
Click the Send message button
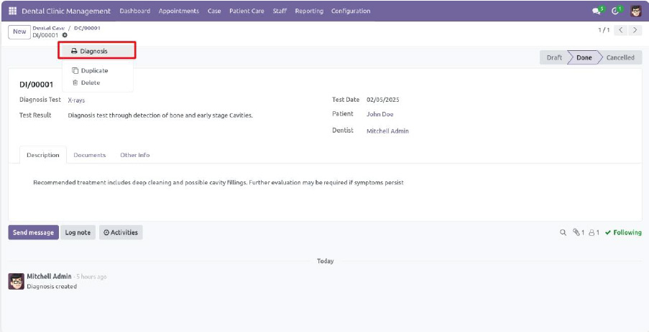(33, 232)
